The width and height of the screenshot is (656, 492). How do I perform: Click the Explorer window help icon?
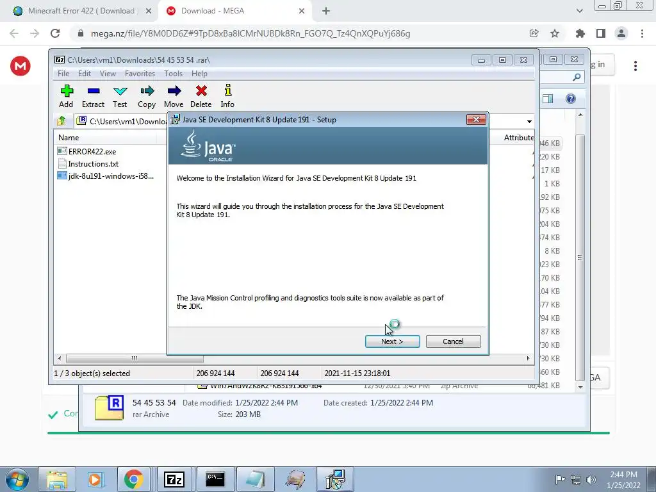click(x=571, y=99)
